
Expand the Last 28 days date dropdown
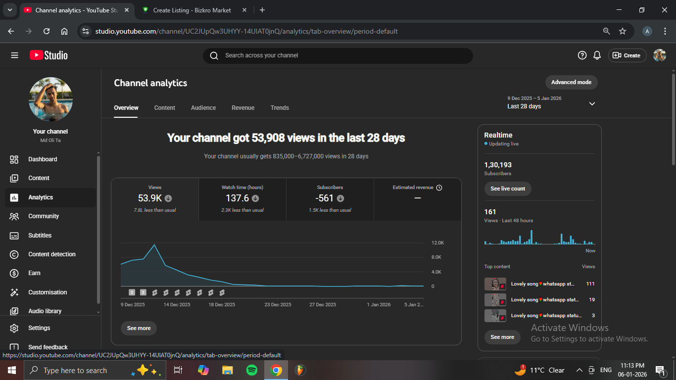coord(592,104)
